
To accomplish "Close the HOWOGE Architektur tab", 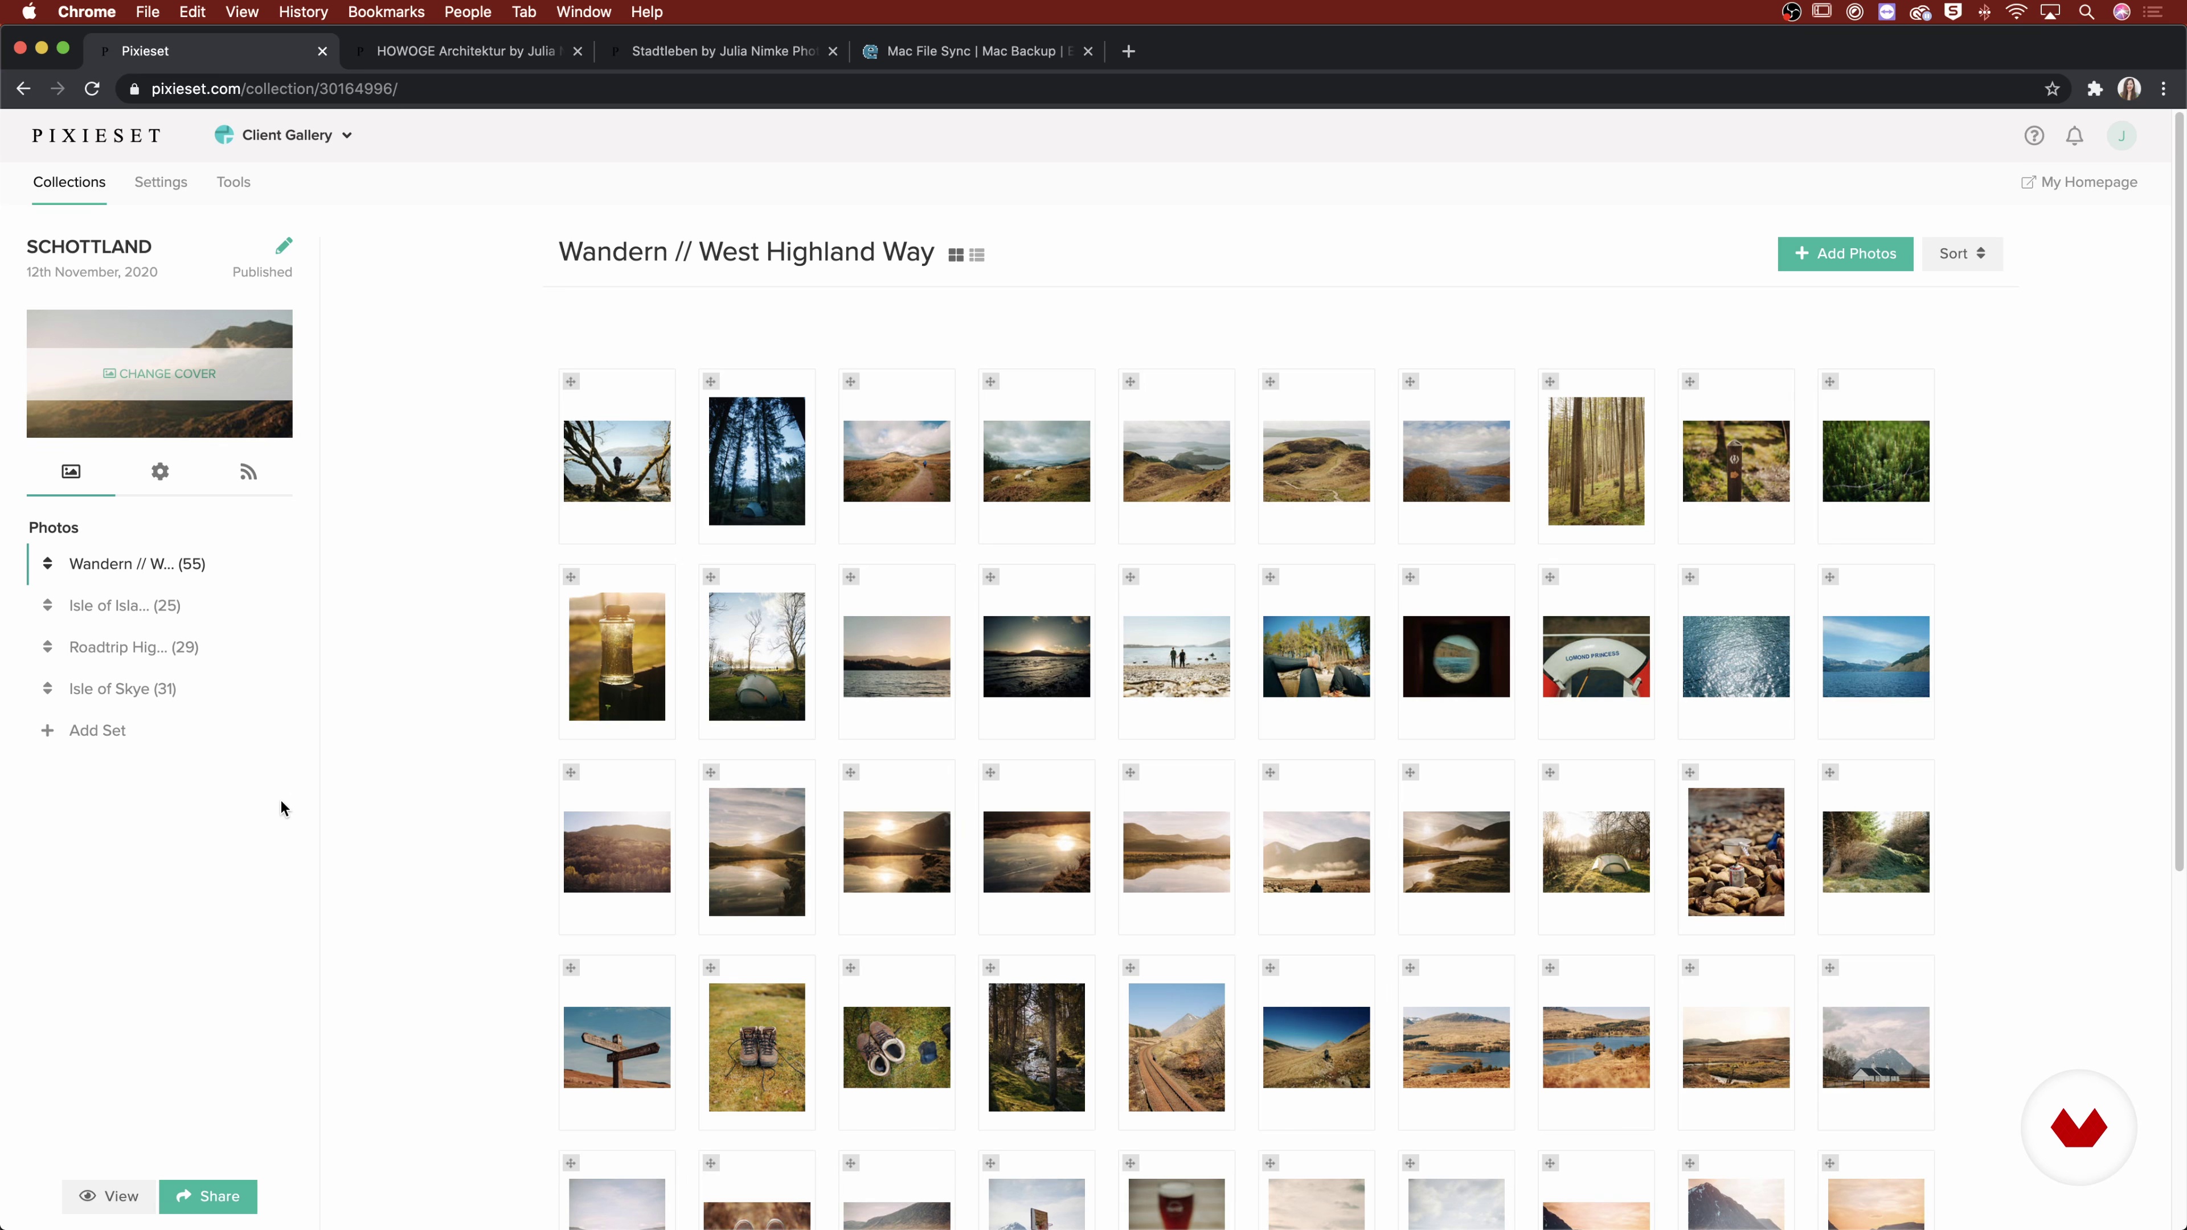I will tap(578, 52).
